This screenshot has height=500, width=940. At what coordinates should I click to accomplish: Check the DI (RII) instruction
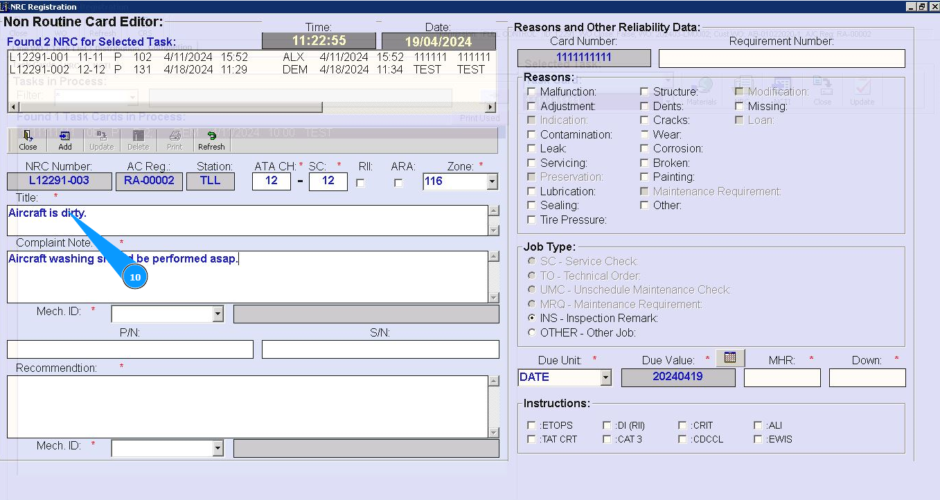tap(607, 425)
